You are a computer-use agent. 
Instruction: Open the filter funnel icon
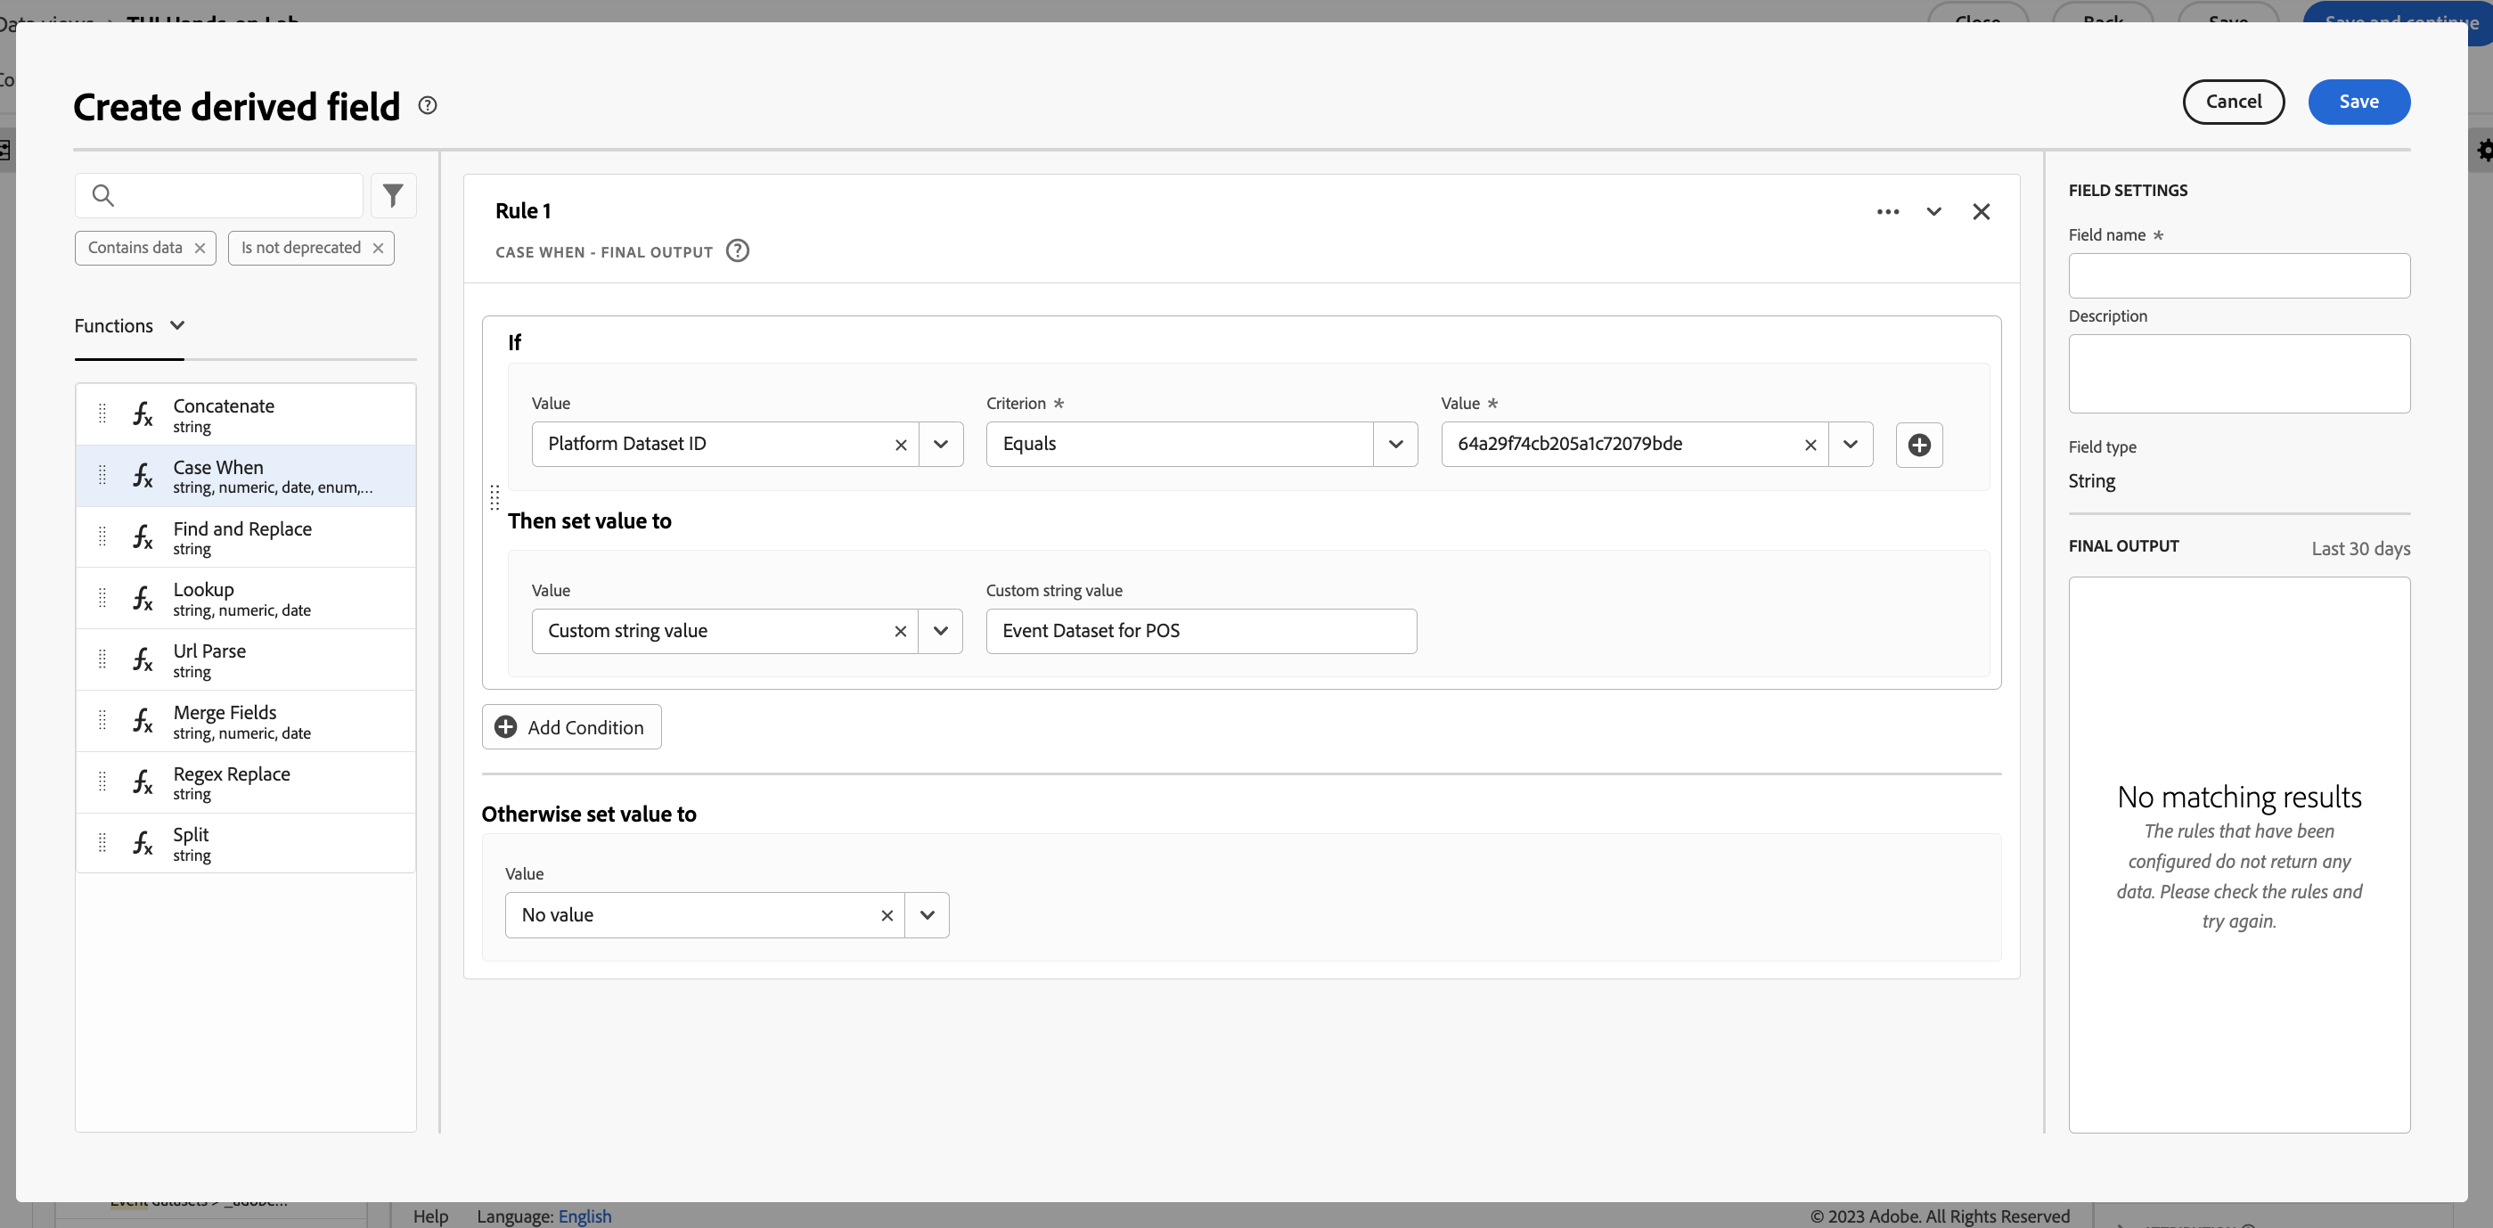tap(393, 195)
